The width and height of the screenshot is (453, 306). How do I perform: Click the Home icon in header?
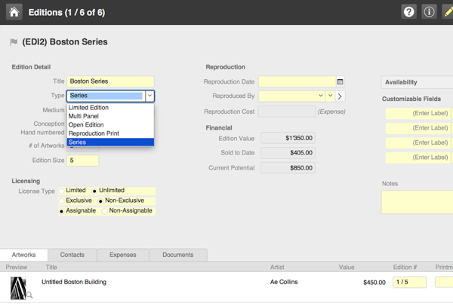[14, 12]
